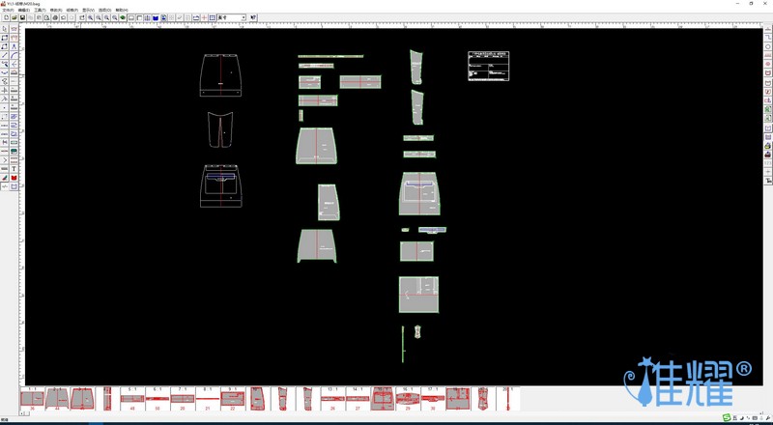Viewport: 773px width, 425px height.
Task: Select the Text "T" tool in left toolbox
Action: click(14, 169)
